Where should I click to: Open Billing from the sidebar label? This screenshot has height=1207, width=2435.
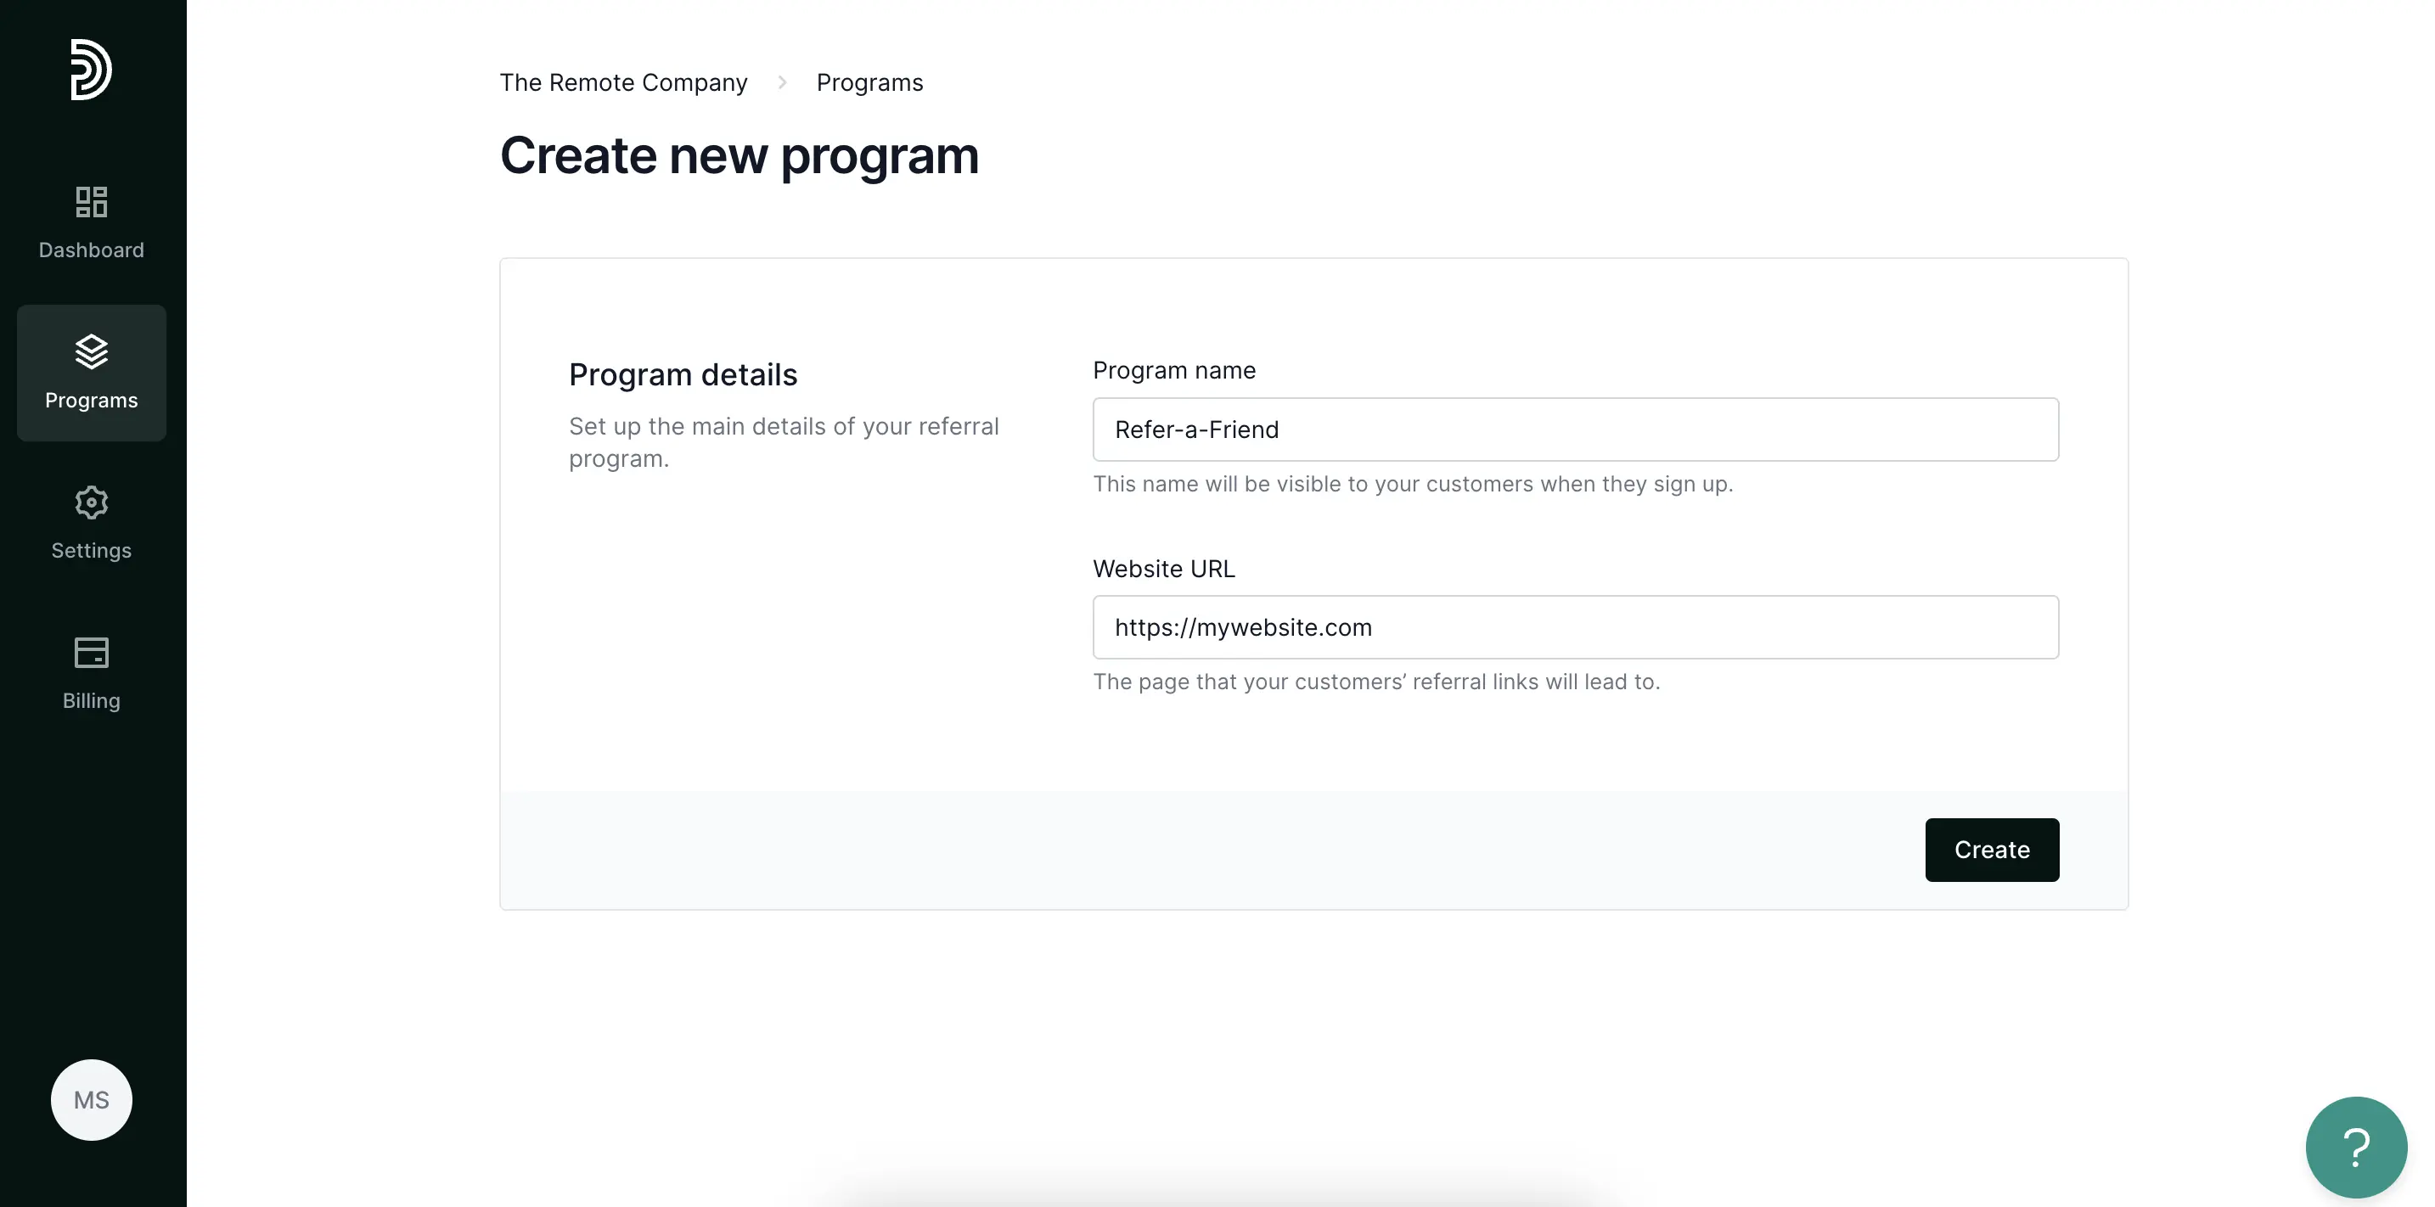(91, 700)
